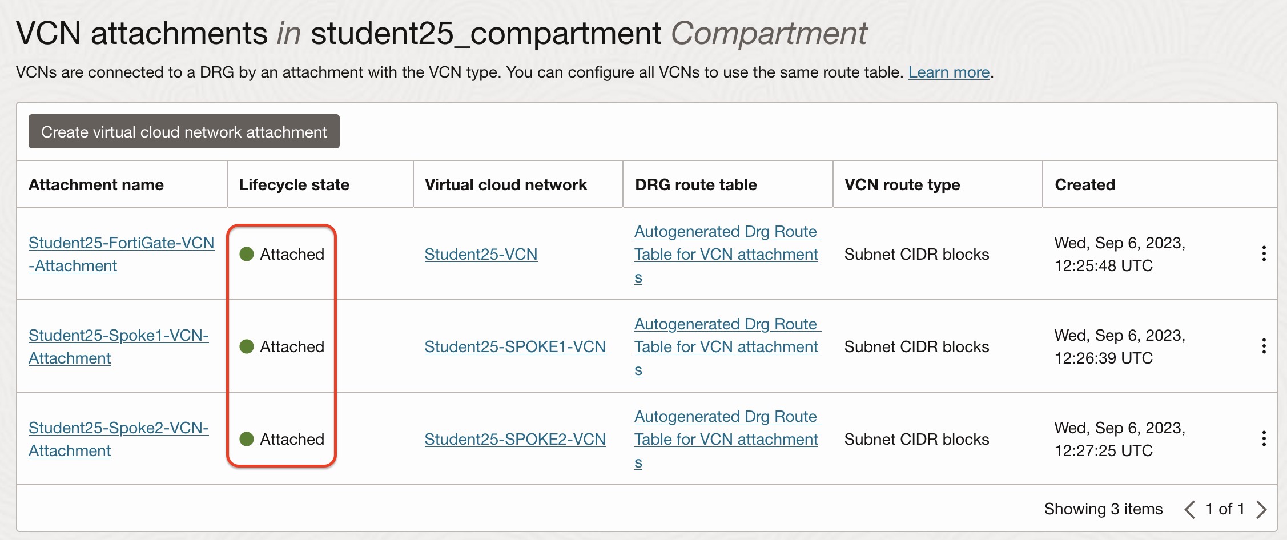Open DRG route table link for FortiGate attachment
1287x540 pixels.
click(x=726, y=254)
